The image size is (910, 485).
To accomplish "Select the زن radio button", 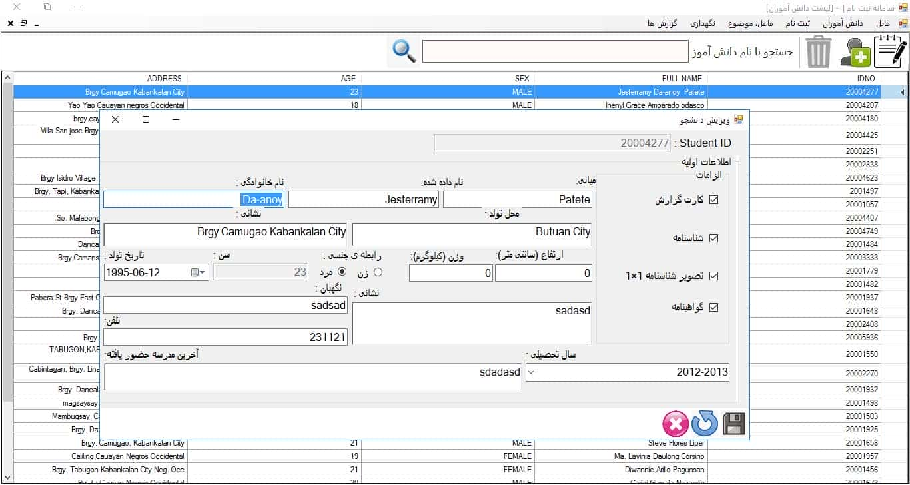I will 378,272.
